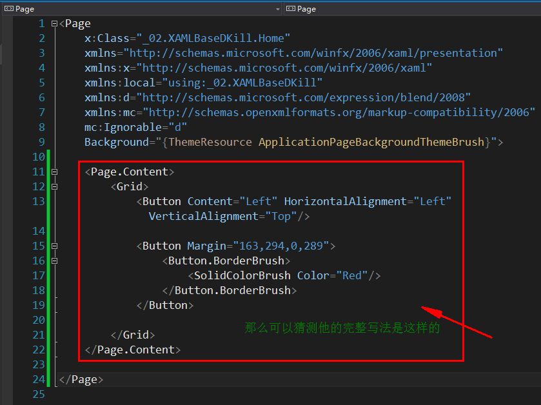Click the opening <Page.Content> tag
The width and height of the screenshot is (541, 405).
coord(130,172)
